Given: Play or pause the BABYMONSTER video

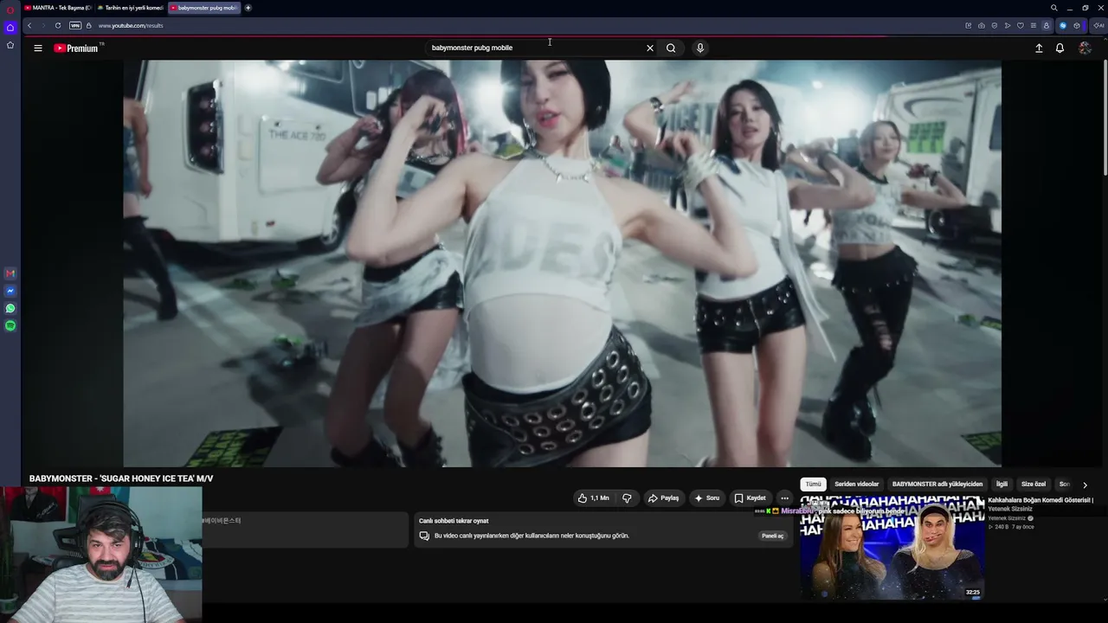Looking at the screenshot, I should coord(562,263).
